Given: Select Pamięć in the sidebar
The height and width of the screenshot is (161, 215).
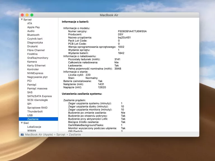Looking at the screenshot, I should click(x=32, y=85).
